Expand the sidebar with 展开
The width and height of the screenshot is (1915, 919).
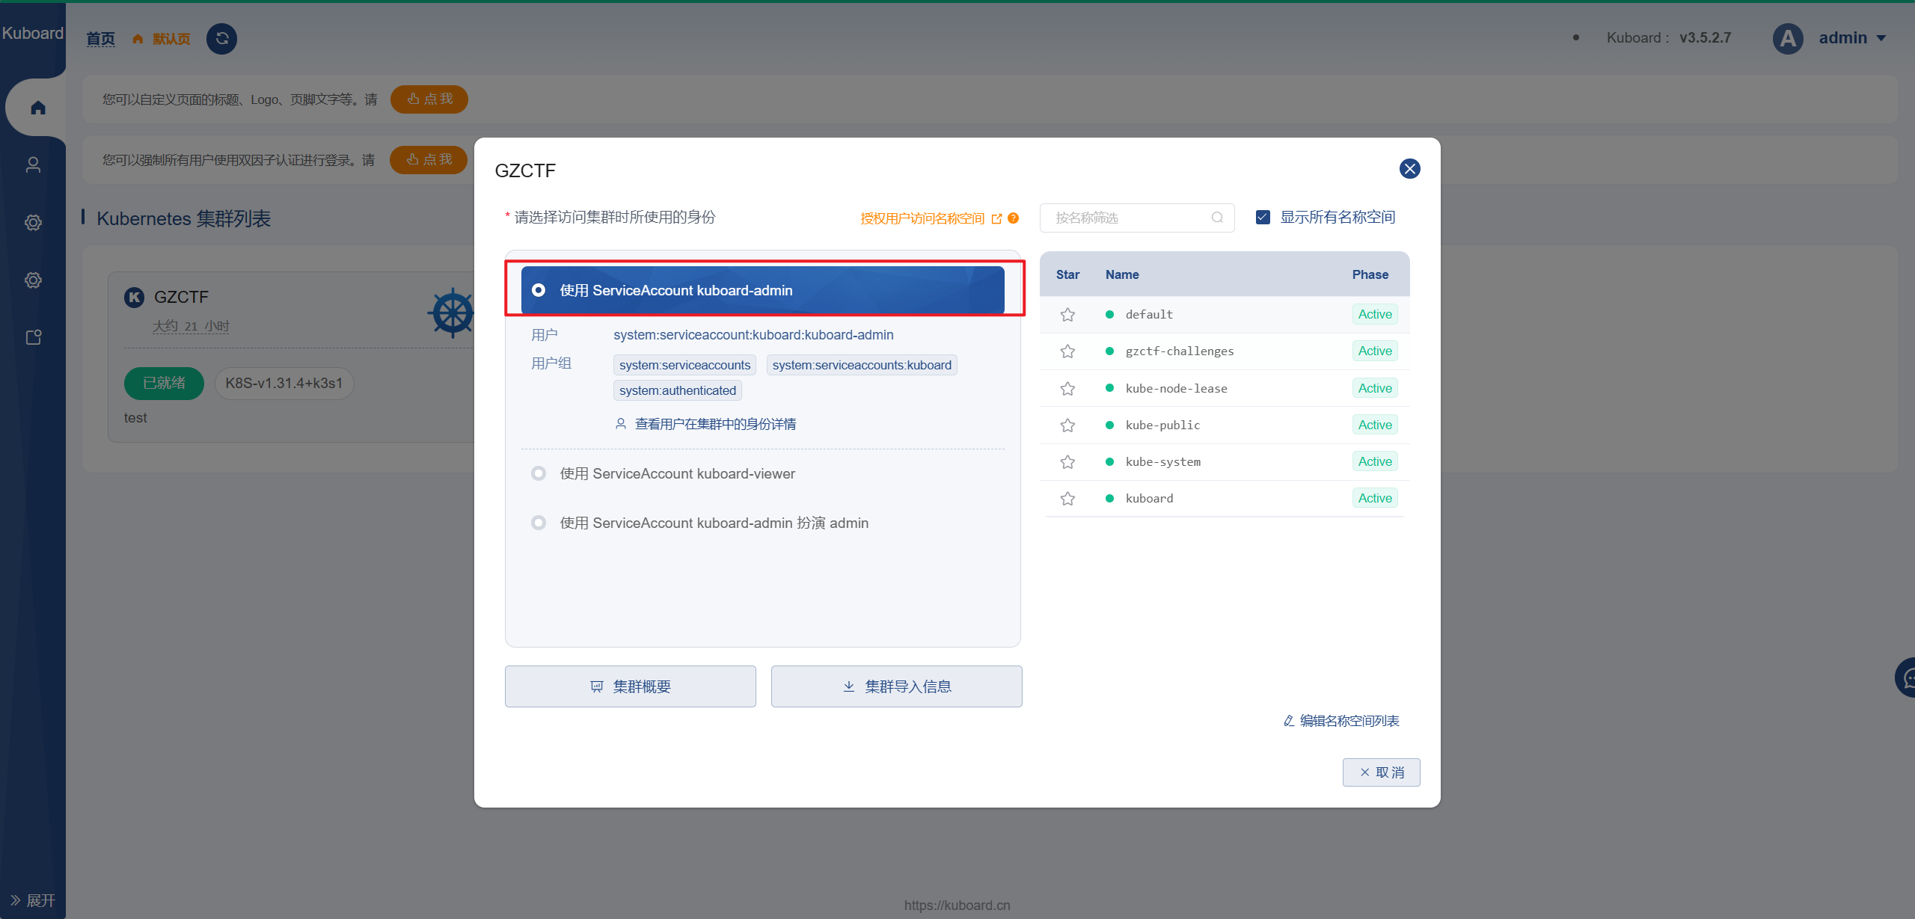(x=33, y=900)
